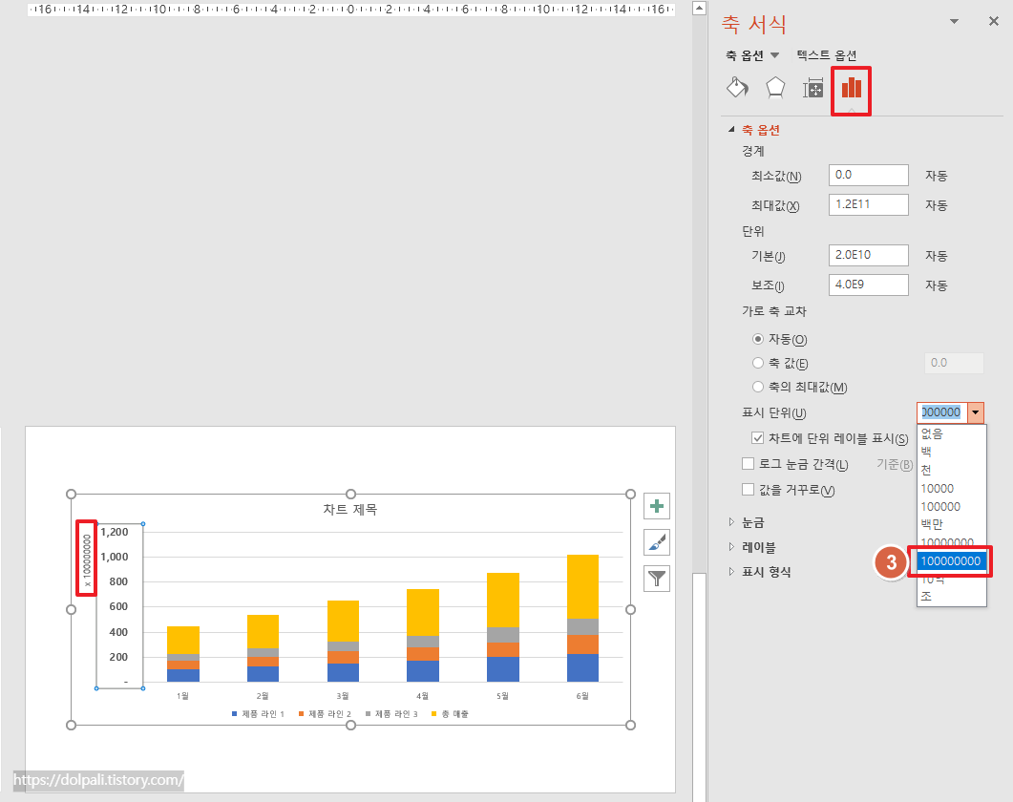Select the 차트 제목 chart title

coord(350,509)
